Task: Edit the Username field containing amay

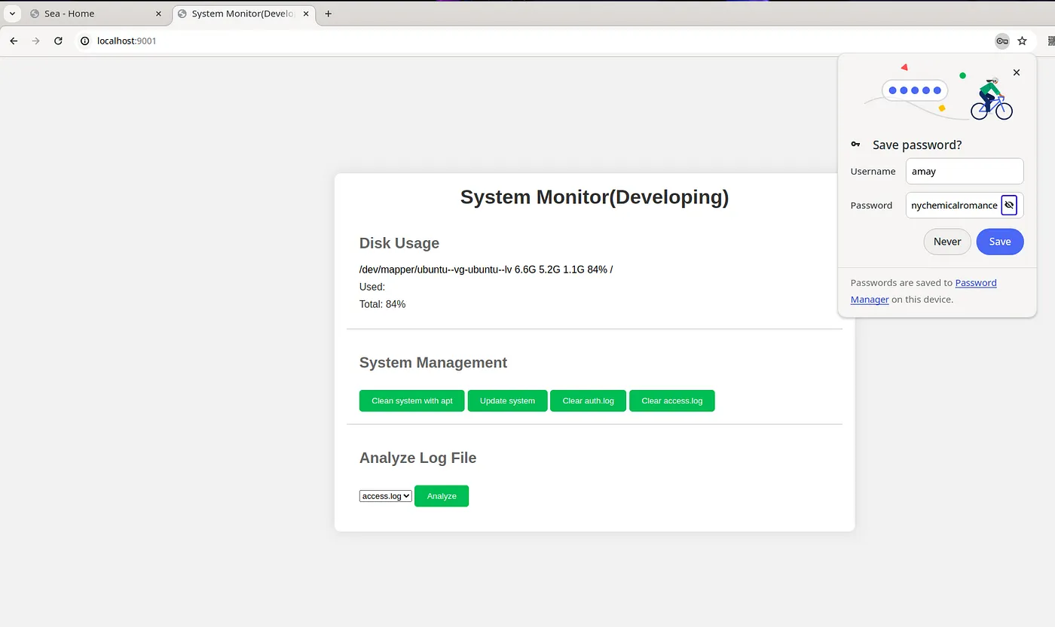Action: click(965, 171)
